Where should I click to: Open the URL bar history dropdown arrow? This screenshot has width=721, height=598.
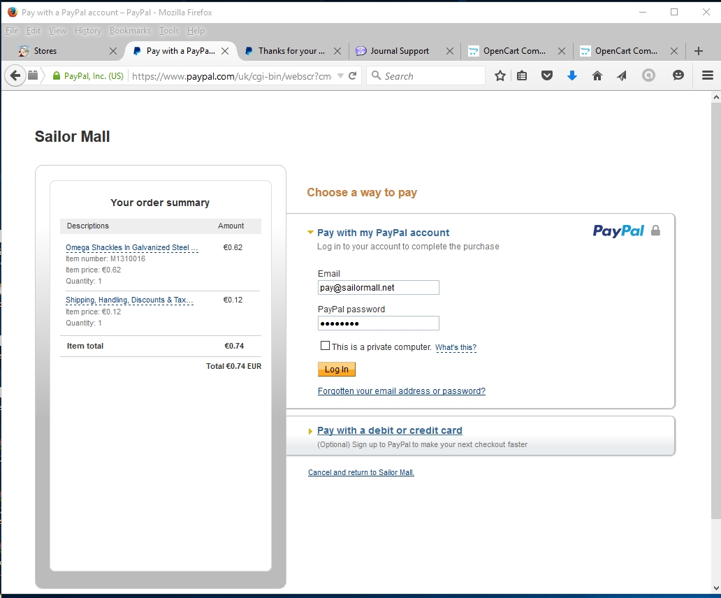(340, 76)
